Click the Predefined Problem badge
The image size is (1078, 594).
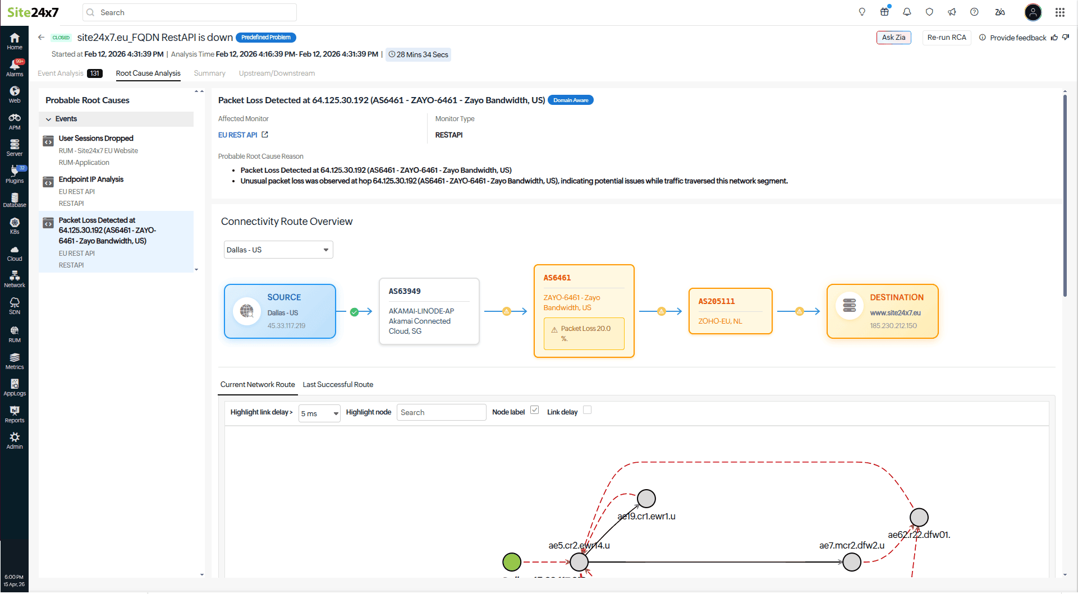pyautogui.click(x=266, y=37)
